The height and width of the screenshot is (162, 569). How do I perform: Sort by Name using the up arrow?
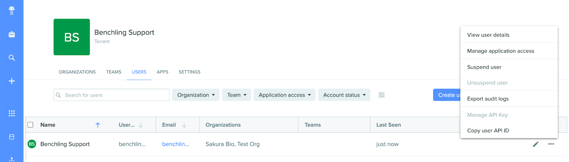tap(98, 125)
